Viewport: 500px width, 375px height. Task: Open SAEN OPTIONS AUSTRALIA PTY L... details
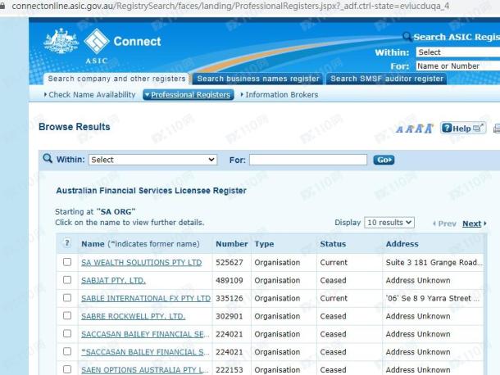145,370
